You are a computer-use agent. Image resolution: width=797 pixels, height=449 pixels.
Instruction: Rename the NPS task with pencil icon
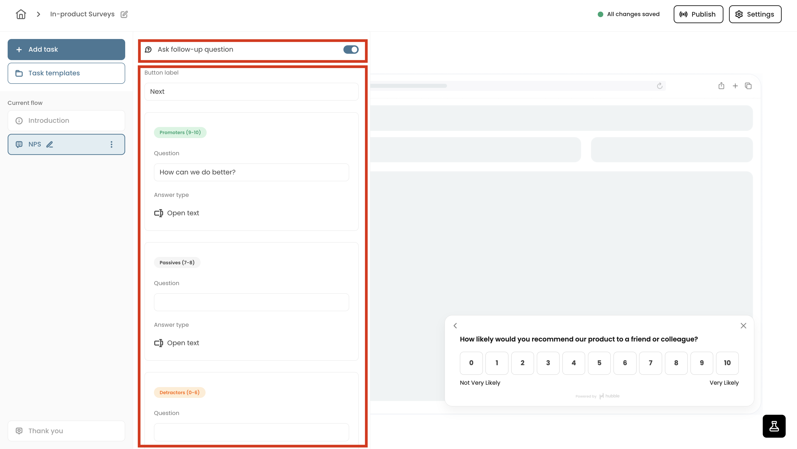(x=50, y=144)
